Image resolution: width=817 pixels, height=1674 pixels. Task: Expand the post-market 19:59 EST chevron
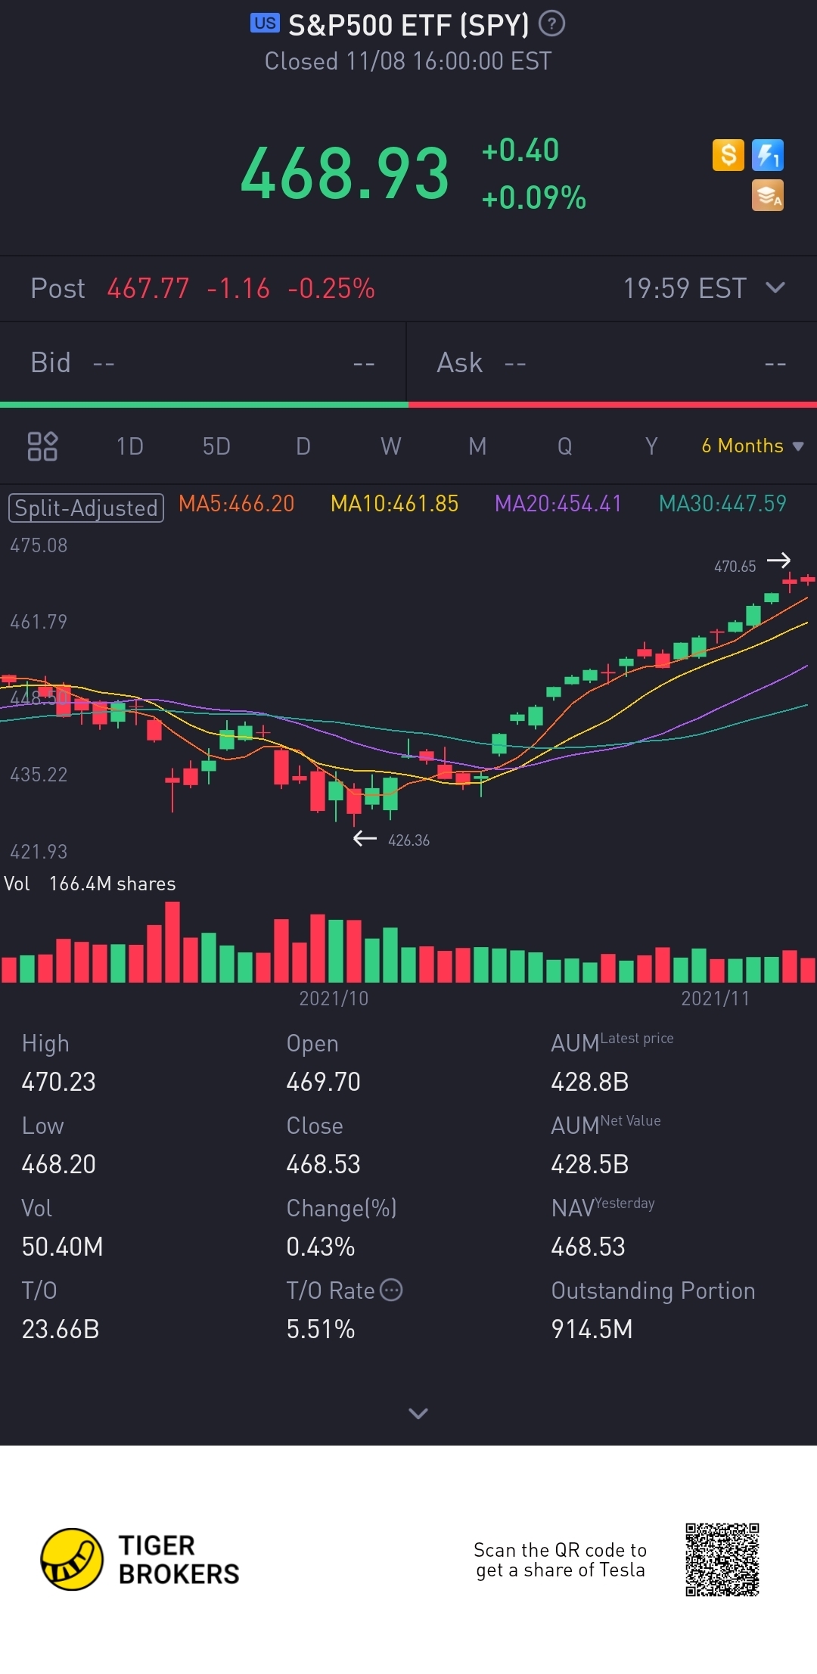pos(775,287)
